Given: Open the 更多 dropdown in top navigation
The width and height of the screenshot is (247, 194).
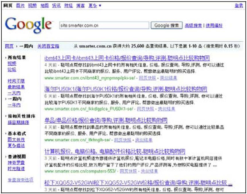Looking at the screenshot, I should click(94, 6).
